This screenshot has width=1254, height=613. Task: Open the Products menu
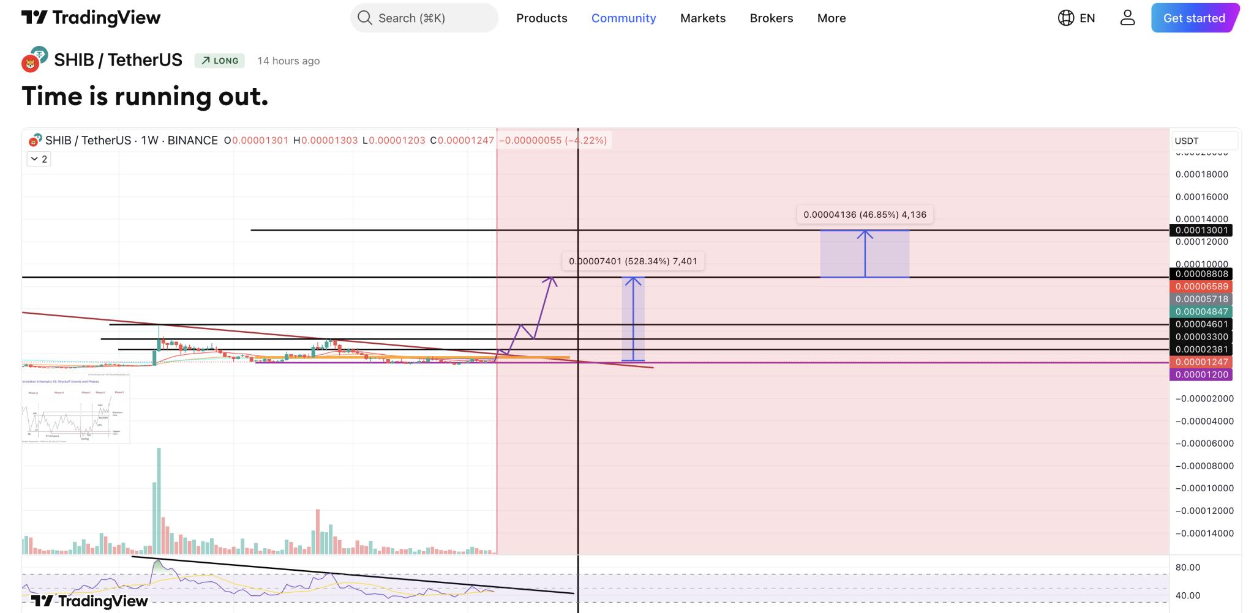[x=541, y=18]
